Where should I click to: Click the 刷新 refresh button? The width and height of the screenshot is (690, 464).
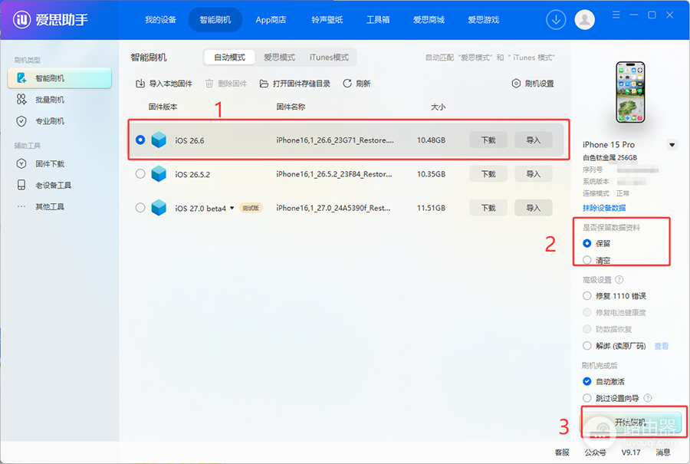[x=356, y=84]
